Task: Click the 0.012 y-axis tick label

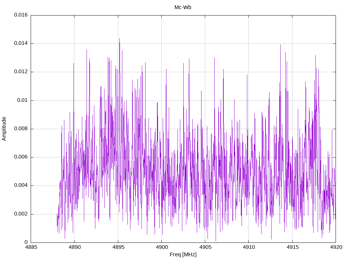Action: pyautogui.click(x=21, y=72)
